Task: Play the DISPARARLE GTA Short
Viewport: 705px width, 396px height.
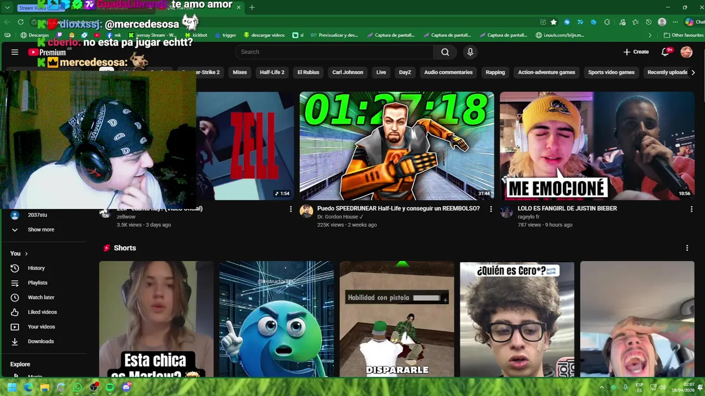Action: [397, 319]
